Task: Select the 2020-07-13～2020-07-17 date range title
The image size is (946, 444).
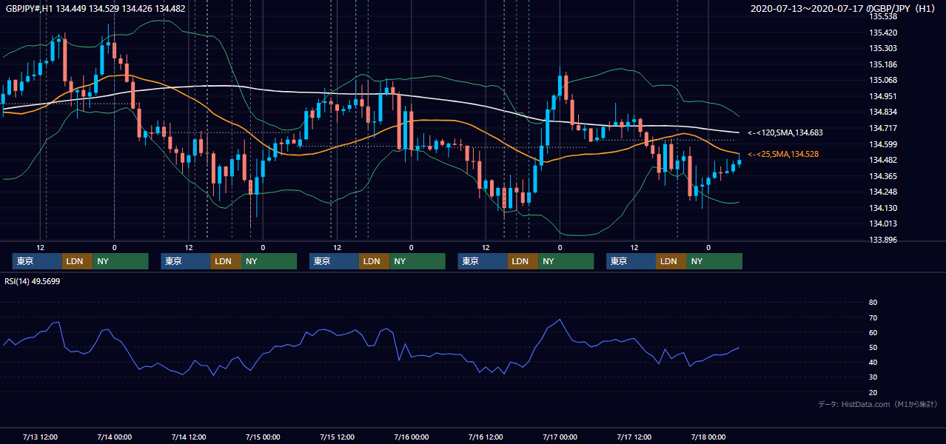Action: click(x=843, y=9)
